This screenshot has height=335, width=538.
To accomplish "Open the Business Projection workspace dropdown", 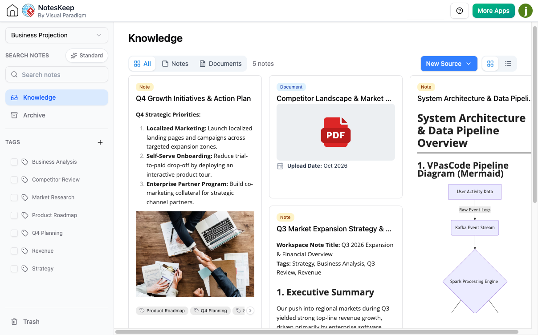I will coord(57,35).
